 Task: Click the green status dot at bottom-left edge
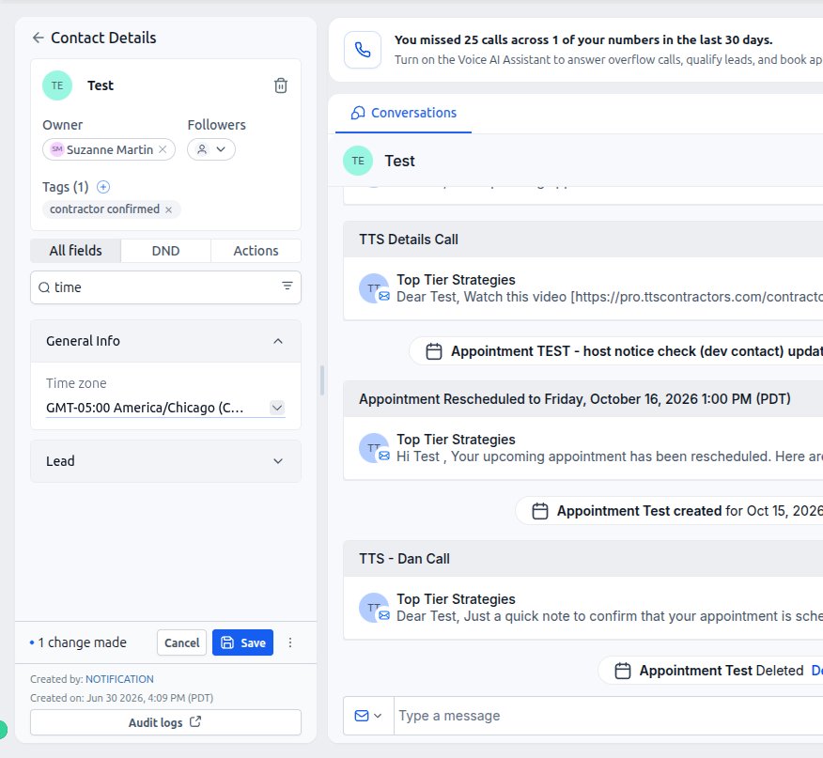[3, 729]
